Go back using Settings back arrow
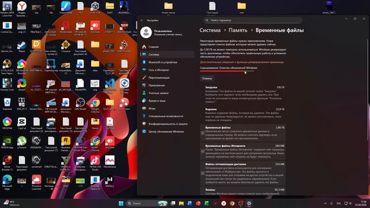This screenshot has width=370, height=208. tap(142, 20)
